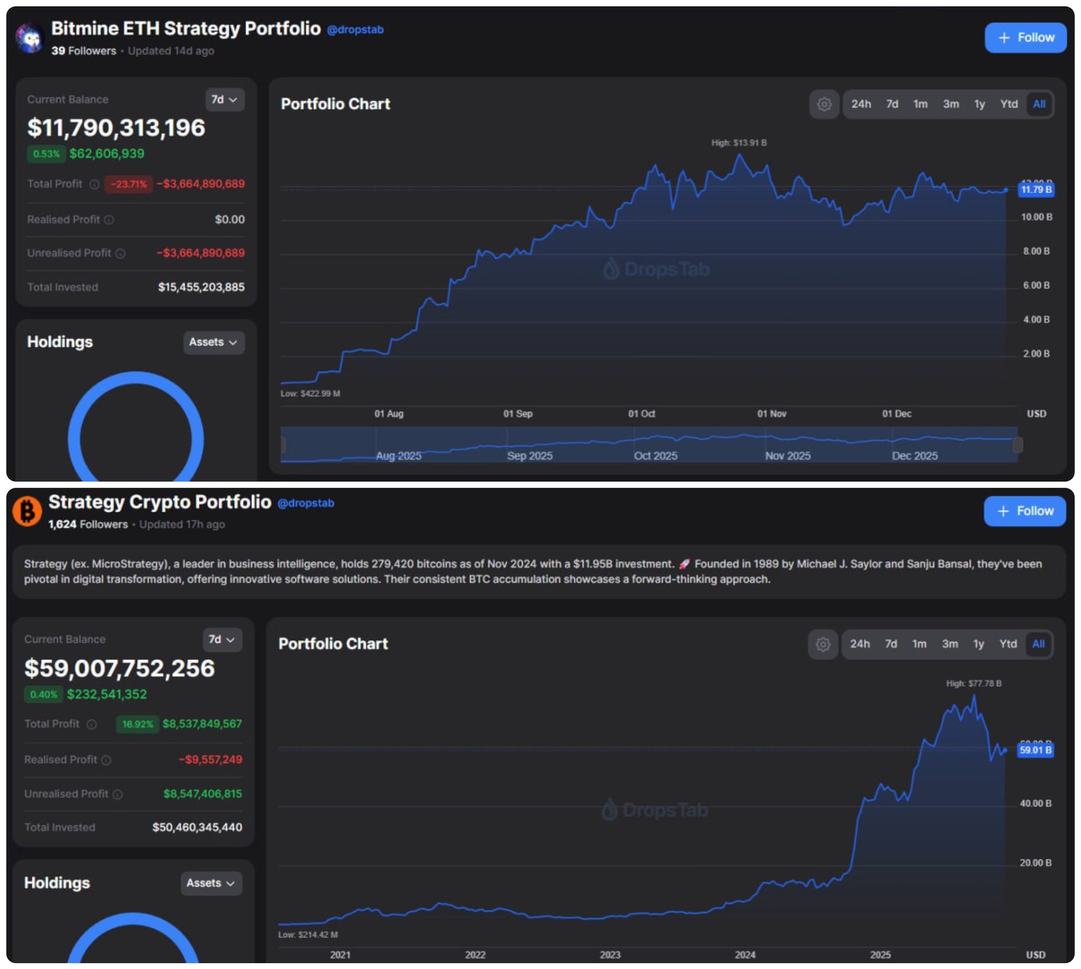Select 24h range on Bitmine chart
The width and height of the screenshot is (1081, 969).
point(860,104)
